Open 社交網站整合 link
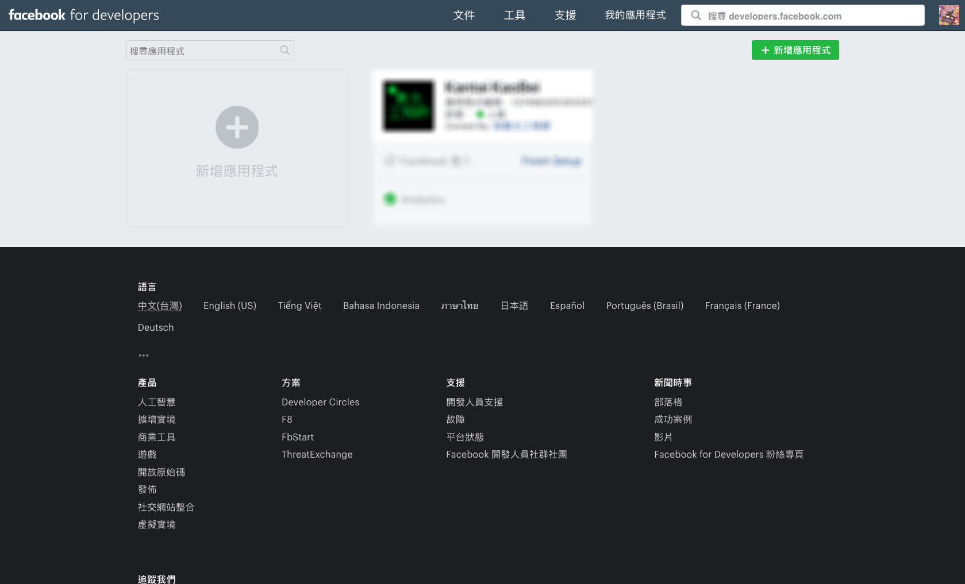 [x=166, y=507]
